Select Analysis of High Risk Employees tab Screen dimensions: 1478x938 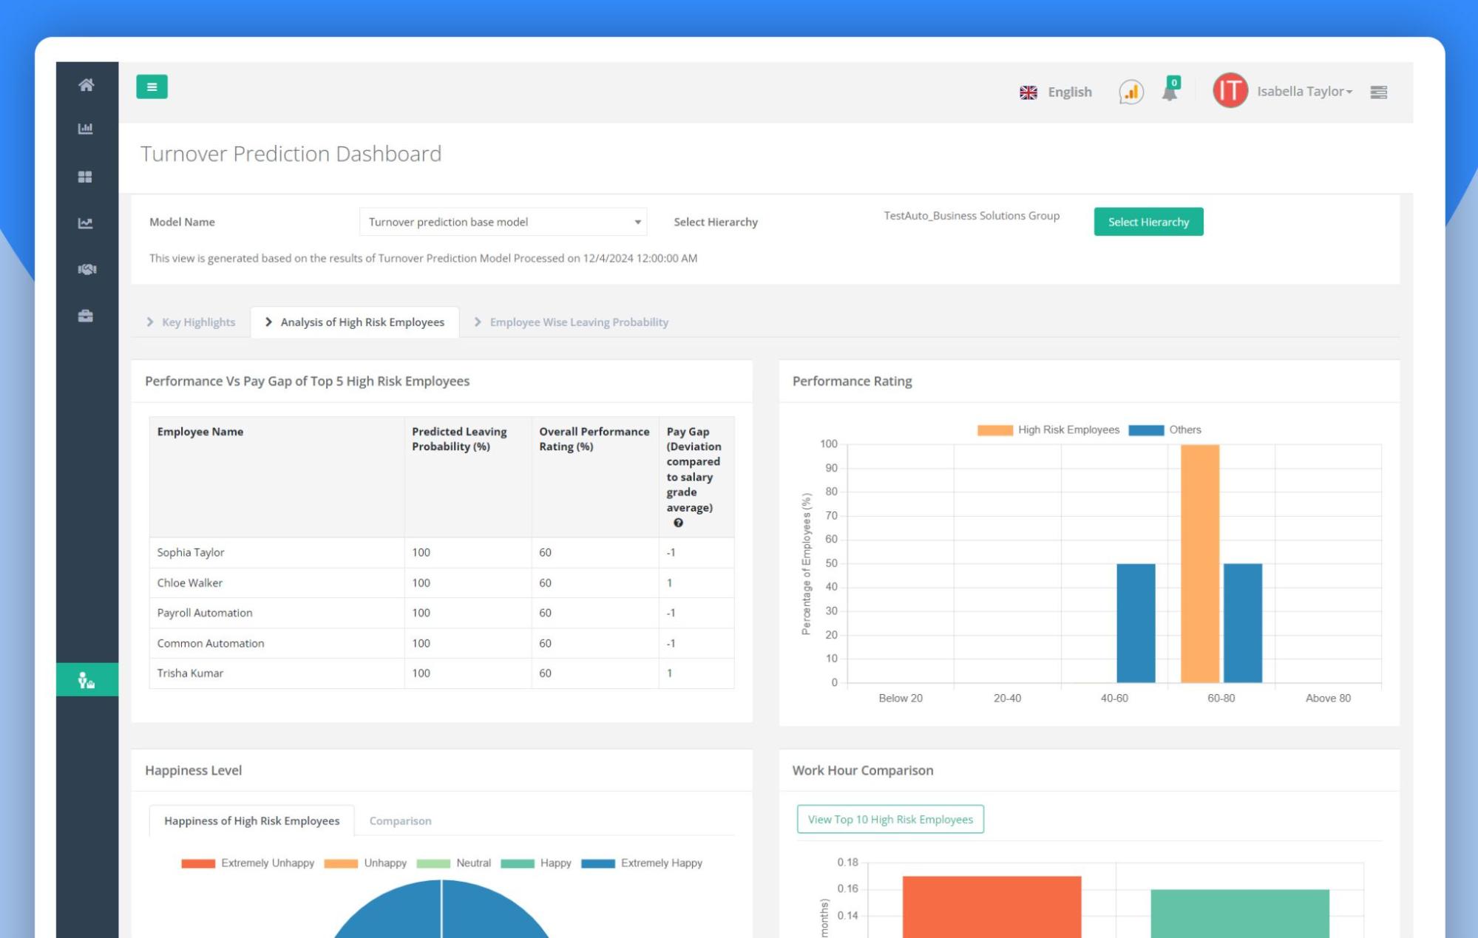coord(362,322)
